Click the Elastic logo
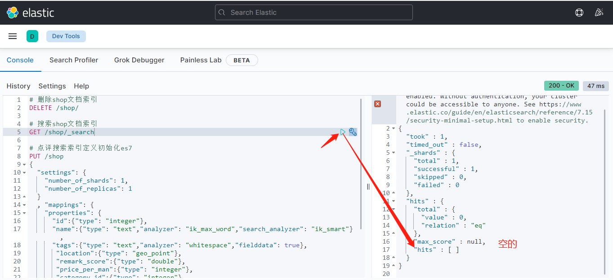Image resolution: width=613 pixels, height=280 pixels. click(30, 13)
